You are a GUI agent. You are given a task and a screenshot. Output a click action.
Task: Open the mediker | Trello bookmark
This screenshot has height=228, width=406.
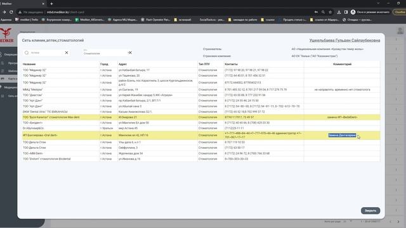(27, 20)
